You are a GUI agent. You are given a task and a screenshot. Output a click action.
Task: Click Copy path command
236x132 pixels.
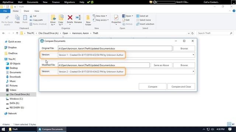tap(36, 20)
